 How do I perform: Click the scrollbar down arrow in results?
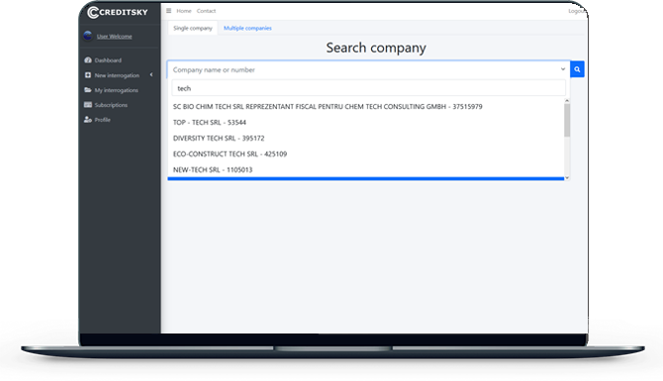pos(567,178)
